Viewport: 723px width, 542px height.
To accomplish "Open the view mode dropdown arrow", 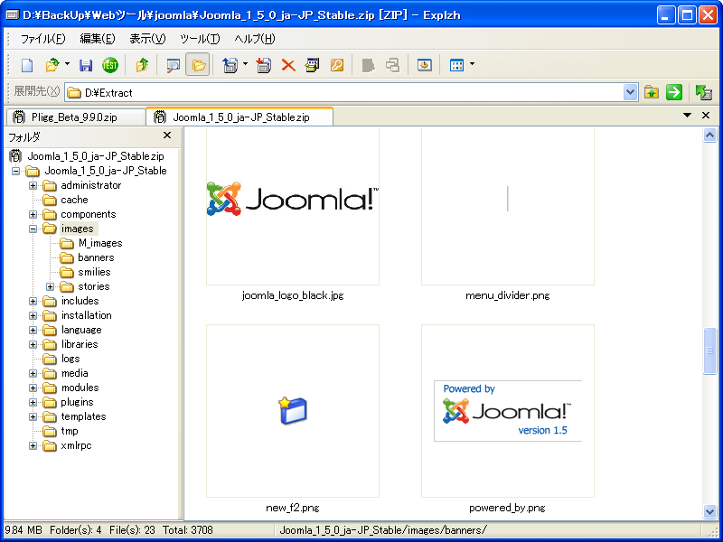I will click(472, 64).
